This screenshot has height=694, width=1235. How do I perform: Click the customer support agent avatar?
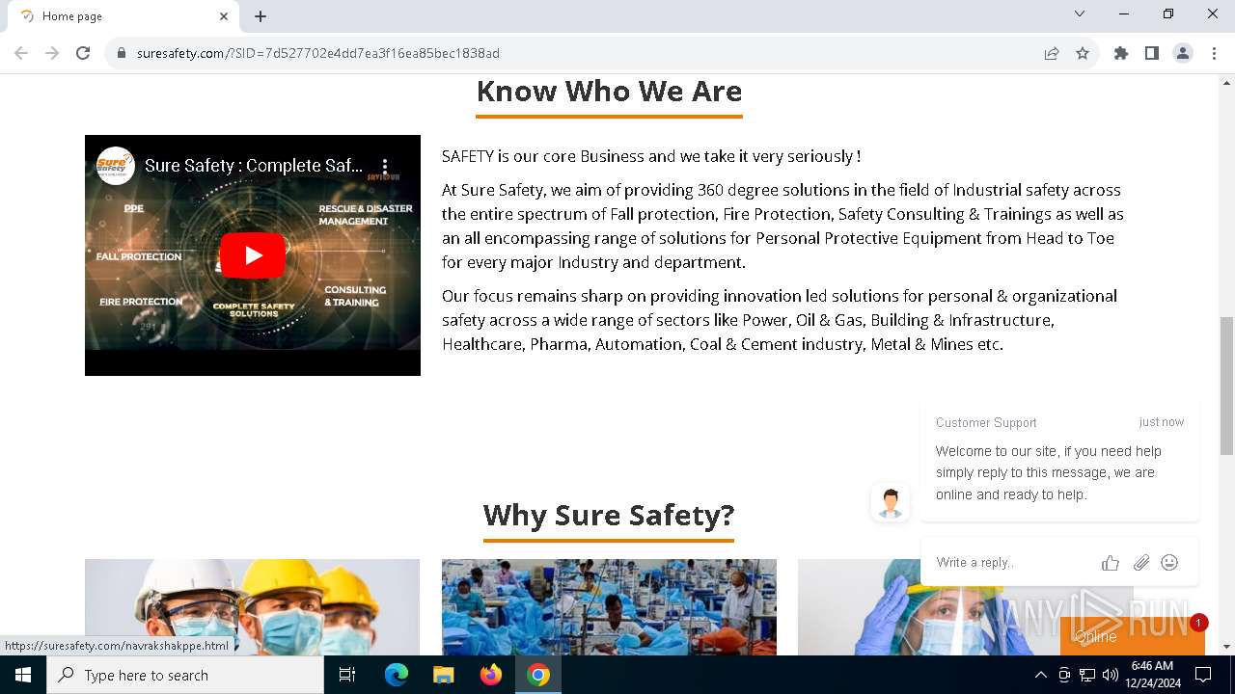click(x=891, y=503)
